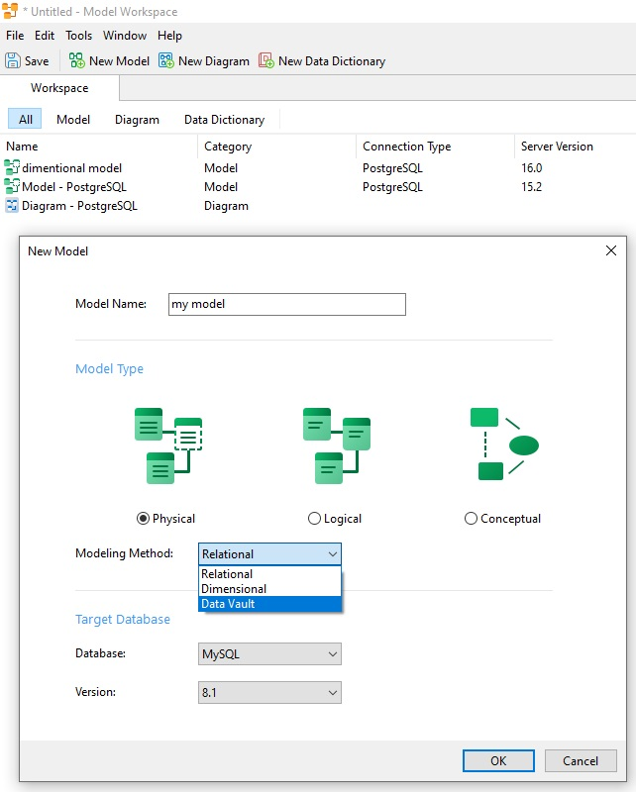Cancel the New Model dialog
The image size is (636, 792).
click(x=581, y=760)
